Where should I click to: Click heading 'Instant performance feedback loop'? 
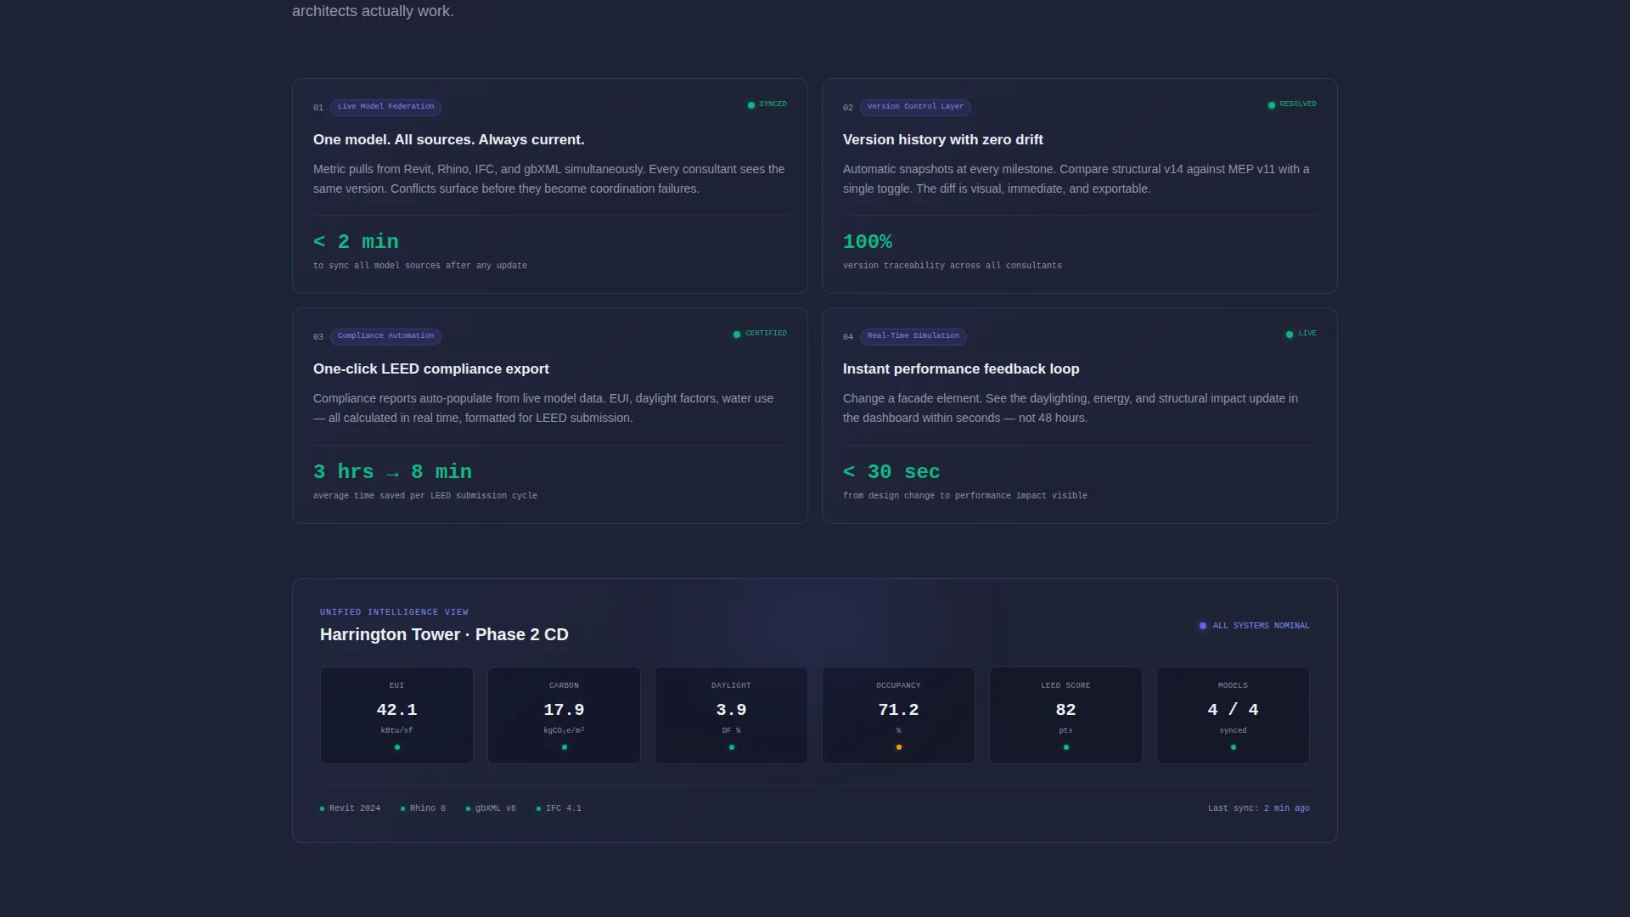point(960,369)
